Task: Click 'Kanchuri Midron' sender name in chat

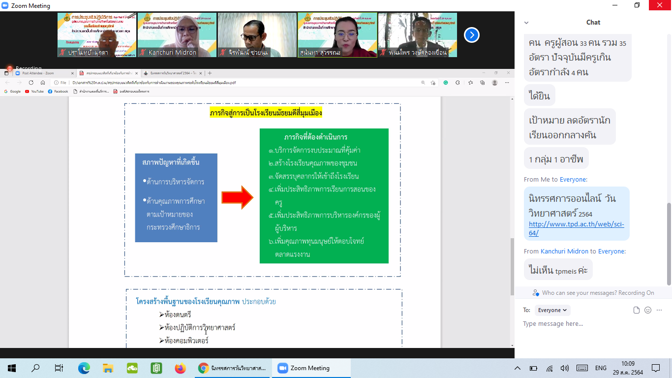Action: coord(564,251)
